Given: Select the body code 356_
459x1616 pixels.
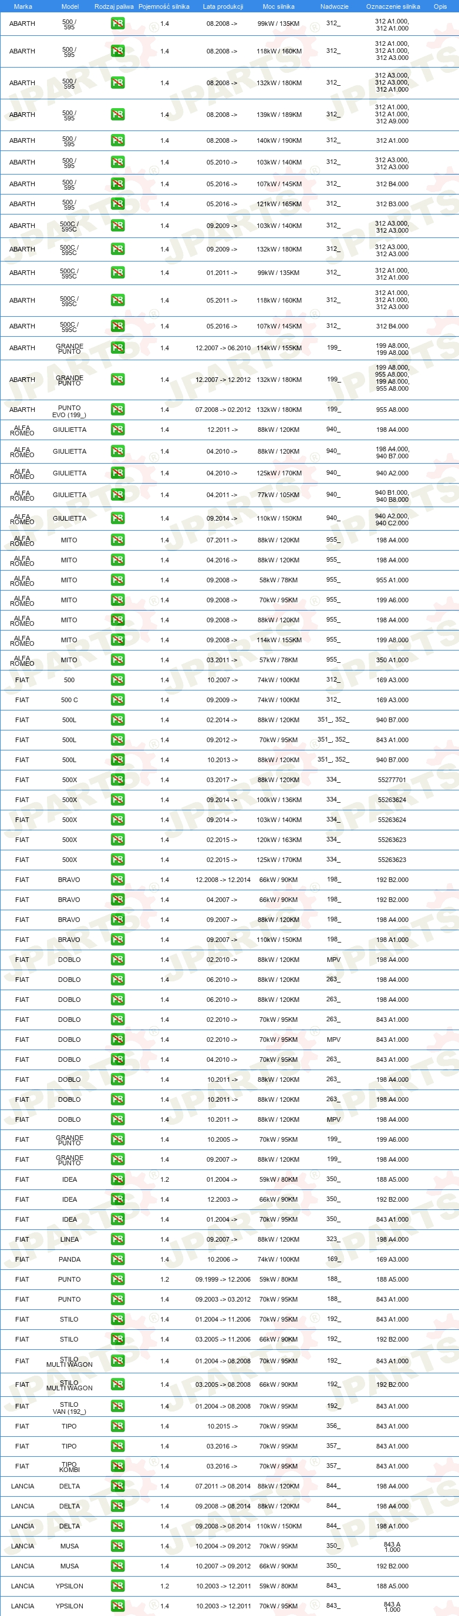Looking at the screenshot, I should (334, 1426).
